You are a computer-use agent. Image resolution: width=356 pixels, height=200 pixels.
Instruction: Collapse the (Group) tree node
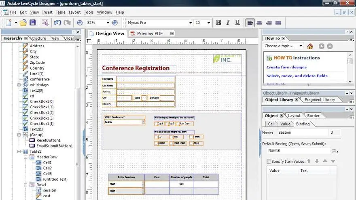pyautogui.click(x=19, y=135)
